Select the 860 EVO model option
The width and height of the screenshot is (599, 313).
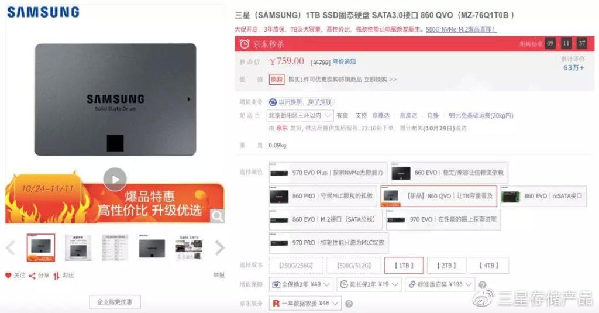coord(449,173)
